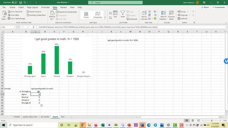The image size is (228, 128).
Task: Switch to 'all results' sheet
Action: (45, 117)
